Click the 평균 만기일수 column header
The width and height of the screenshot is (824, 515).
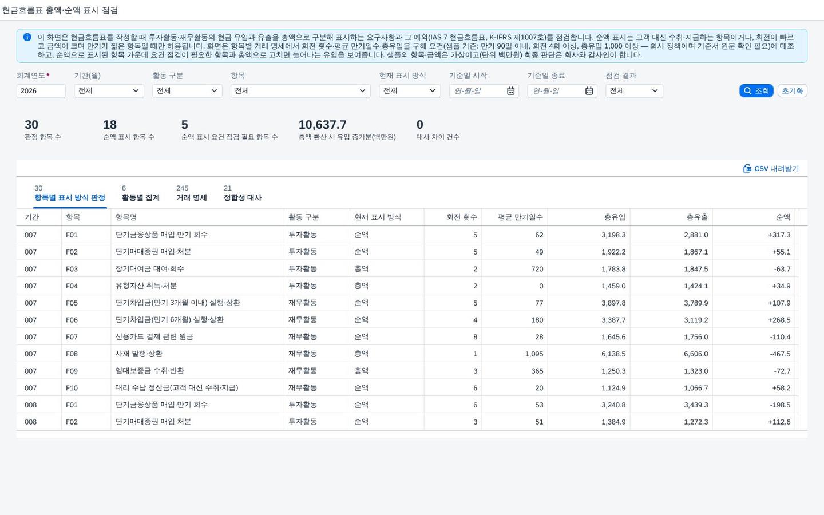(514, 217)
